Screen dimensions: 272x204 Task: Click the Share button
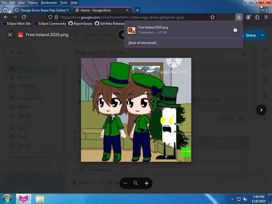click(251, 35)
